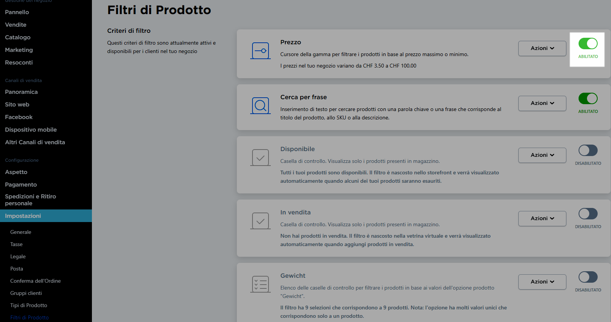Open the Azioni dropdown for Prezzo
611x322 pixels.
[x=542, y=48]
